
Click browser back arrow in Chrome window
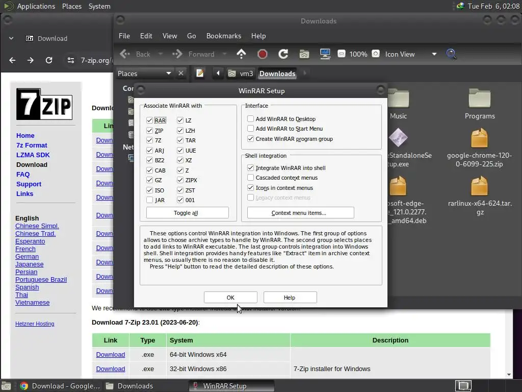12,60
